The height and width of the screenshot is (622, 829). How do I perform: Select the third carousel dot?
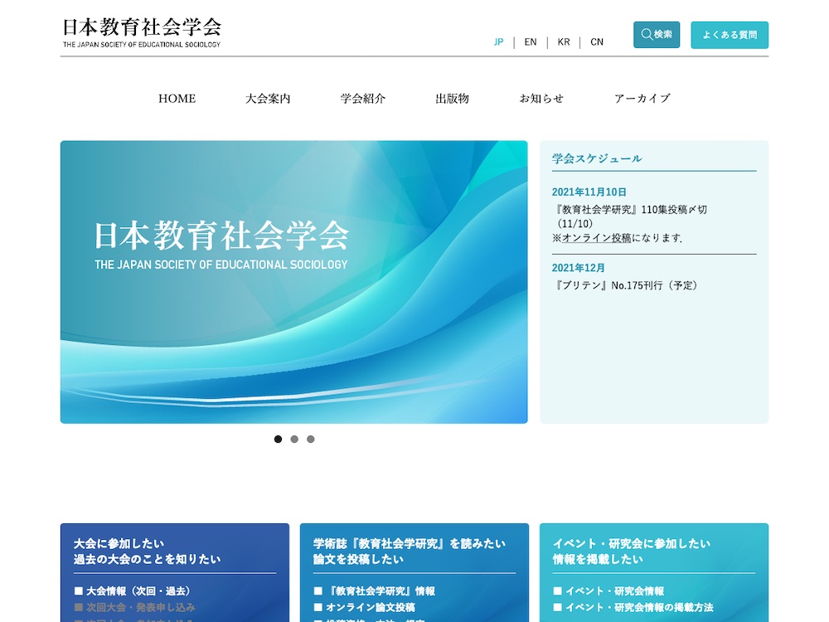pos(311,439)
